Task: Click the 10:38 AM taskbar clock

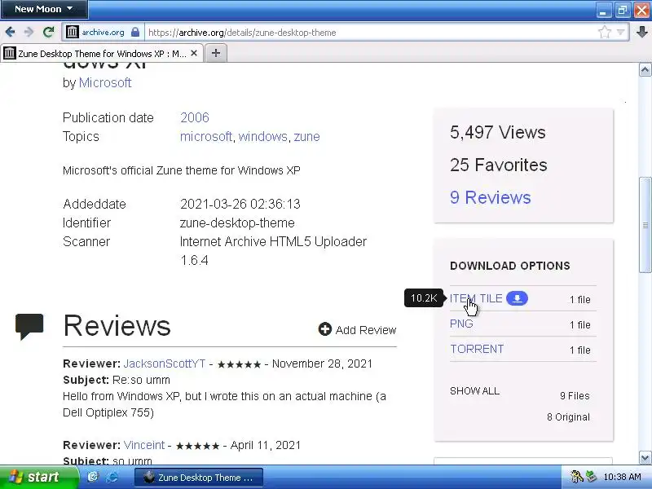Action: [x=622, y=477]
